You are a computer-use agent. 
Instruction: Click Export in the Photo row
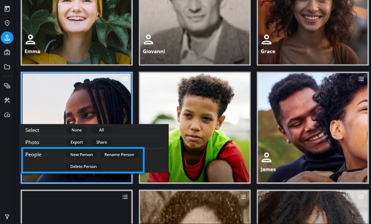click(x=77, y=142)
